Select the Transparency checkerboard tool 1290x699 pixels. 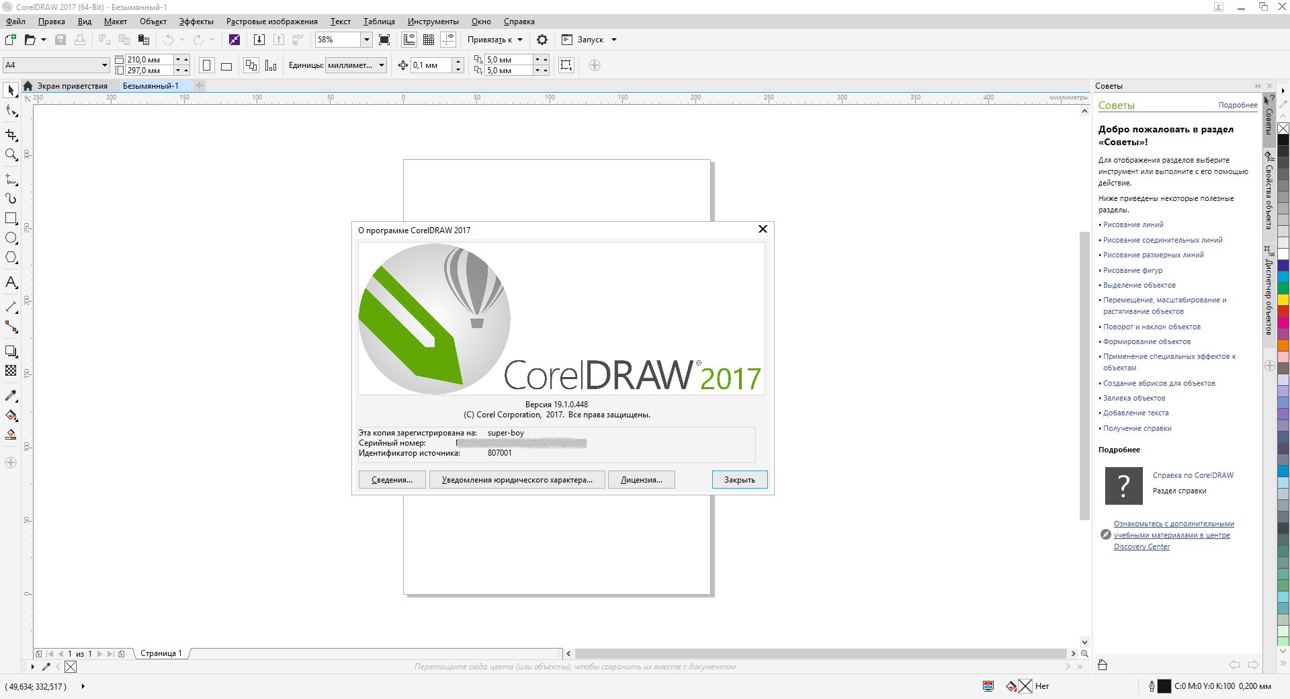(11, 371)
